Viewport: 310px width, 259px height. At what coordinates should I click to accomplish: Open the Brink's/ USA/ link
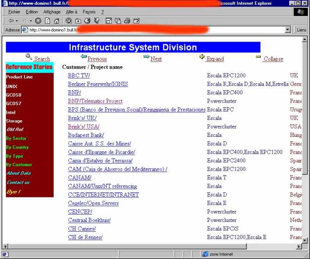click(x=84, y=126)
